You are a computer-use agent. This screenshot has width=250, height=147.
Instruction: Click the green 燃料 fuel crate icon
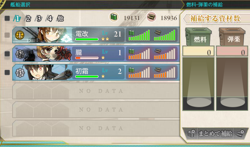coord(198,37)
